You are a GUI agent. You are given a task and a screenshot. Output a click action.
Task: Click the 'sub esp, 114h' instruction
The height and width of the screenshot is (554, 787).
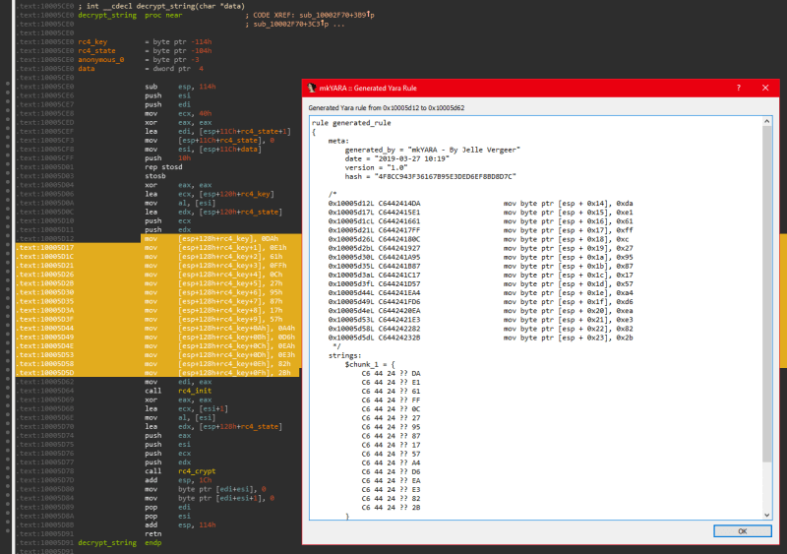(180, 87)
